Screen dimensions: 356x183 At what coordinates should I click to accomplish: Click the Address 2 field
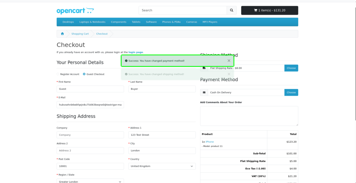(90, 151)
